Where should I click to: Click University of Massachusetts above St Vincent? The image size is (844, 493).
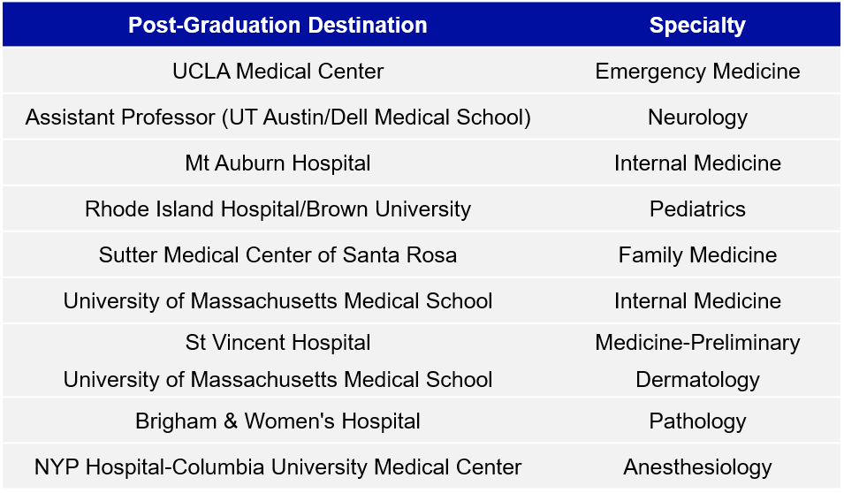click(278, 301)
